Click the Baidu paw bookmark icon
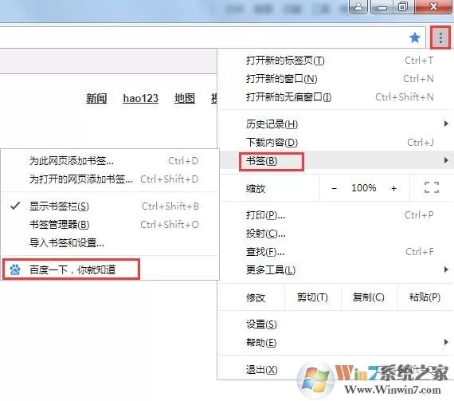Screen dimensions: 454x401 (x=15, y=269)
